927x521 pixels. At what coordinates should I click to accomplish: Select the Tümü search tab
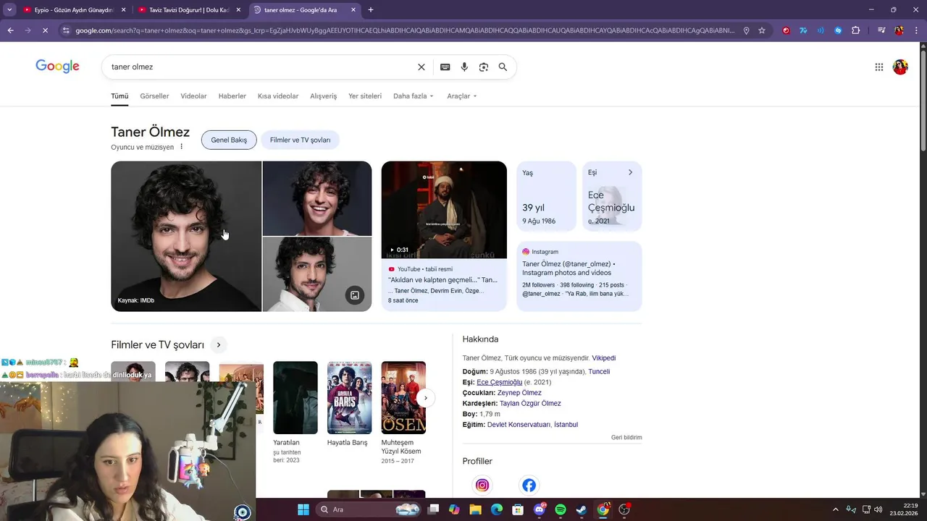pyautogui.click(x=119, y=96)
